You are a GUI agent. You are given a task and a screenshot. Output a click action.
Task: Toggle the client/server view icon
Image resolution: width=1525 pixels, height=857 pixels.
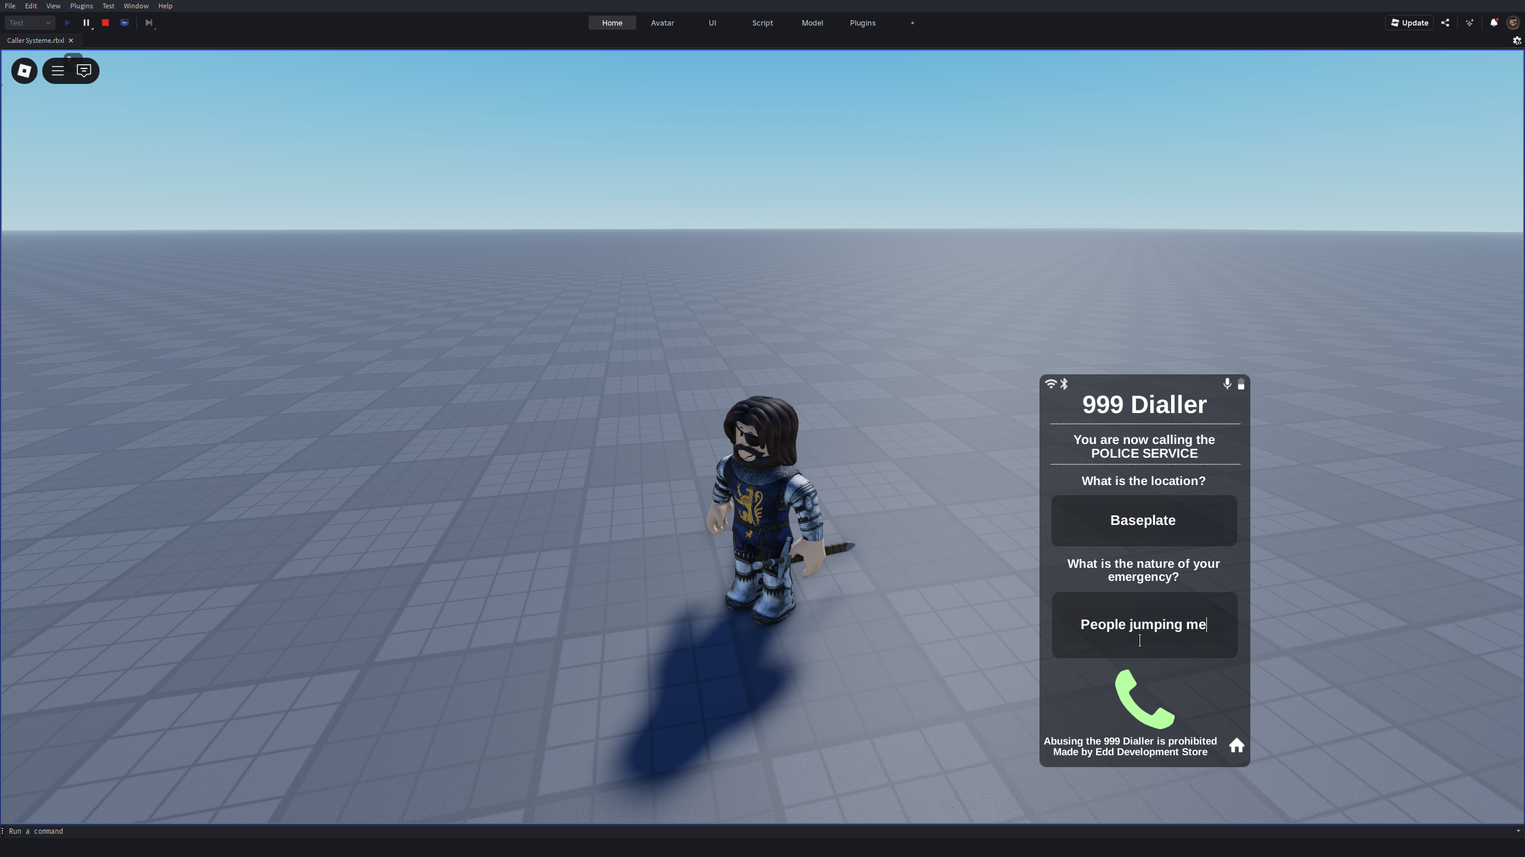(125, 22)
